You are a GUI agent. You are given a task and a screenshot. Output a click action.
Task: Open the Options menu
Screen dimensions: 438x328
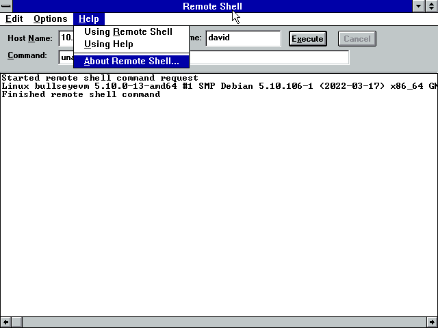(50, 19)
